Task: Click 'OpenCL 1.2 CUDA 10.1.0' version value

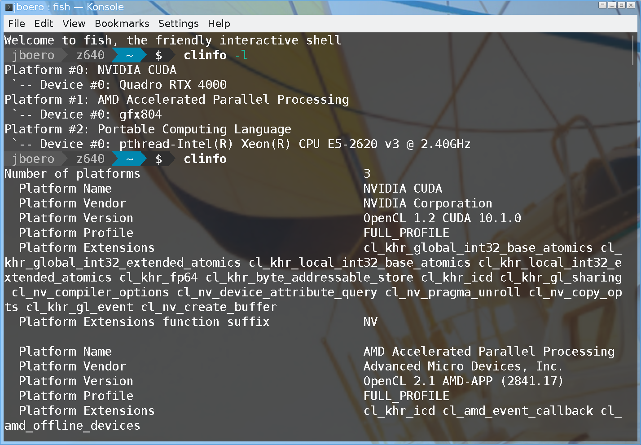Action: (442, 218)
